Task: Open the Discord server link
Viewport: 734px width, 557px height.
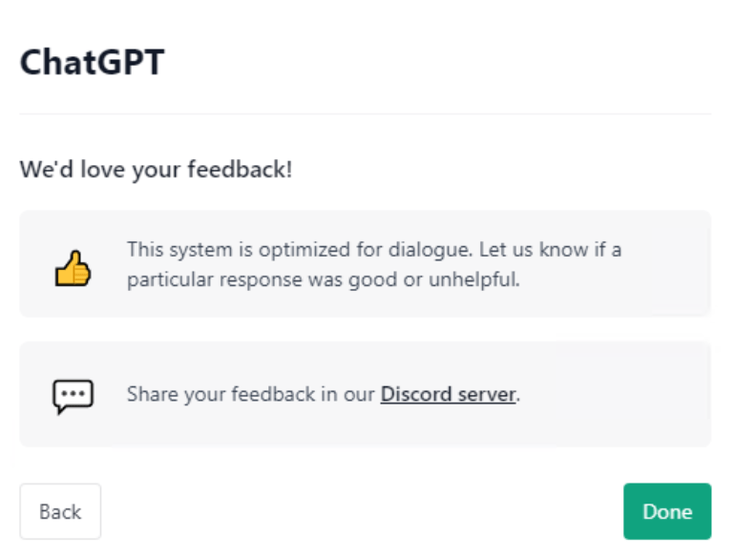Action: pyautogui.click(x=448, y=394)
